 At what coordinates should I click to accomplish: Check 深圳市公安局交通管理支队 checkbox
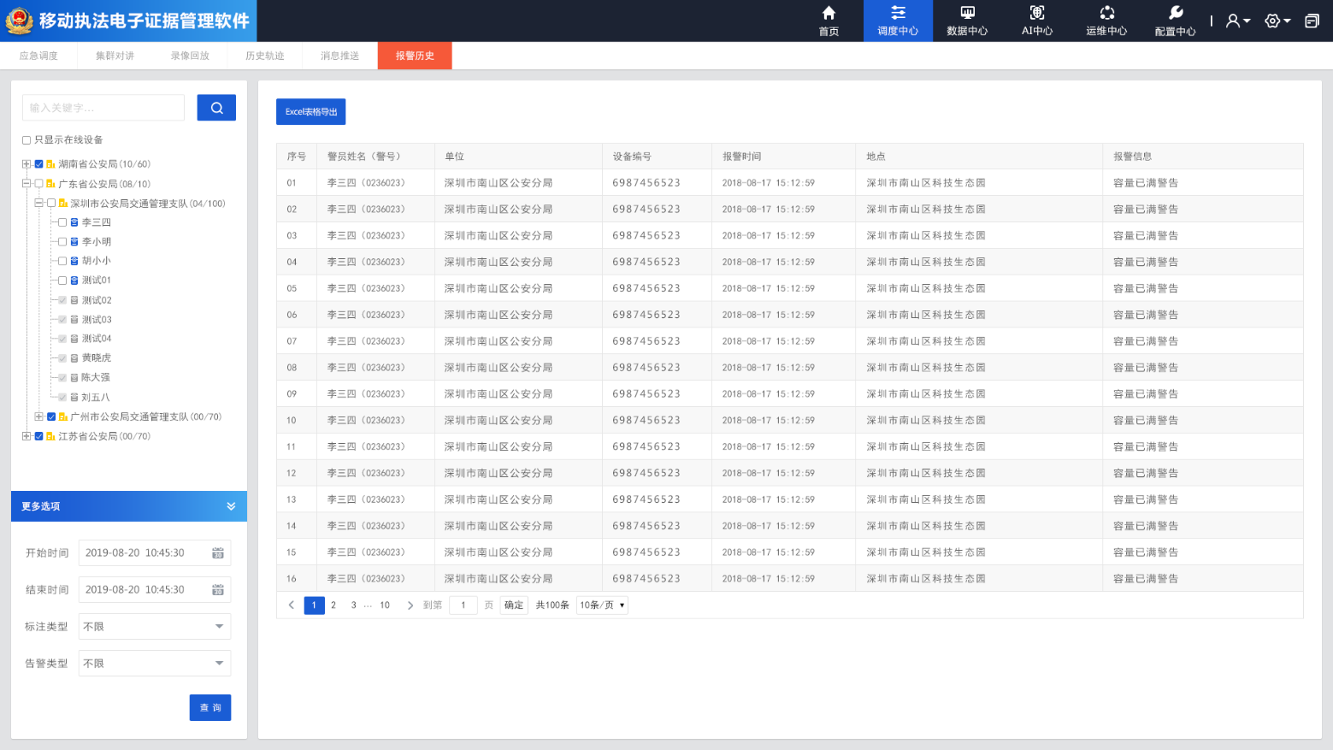(x=51, y=204)
